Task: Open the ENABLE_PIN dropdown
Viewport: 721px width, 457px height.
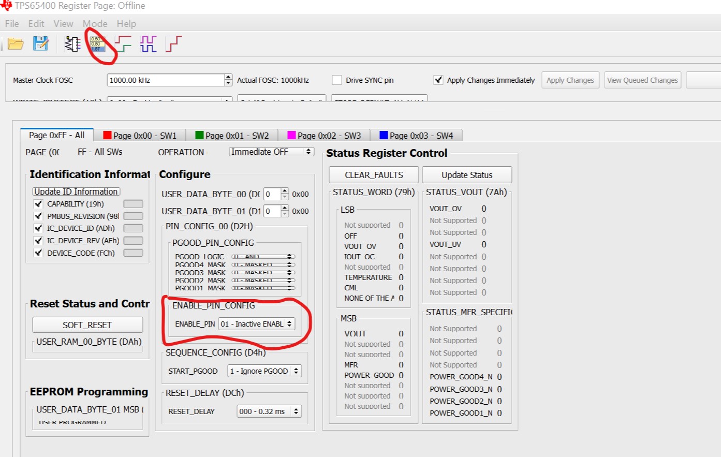Action: click(x=257, y=324)
